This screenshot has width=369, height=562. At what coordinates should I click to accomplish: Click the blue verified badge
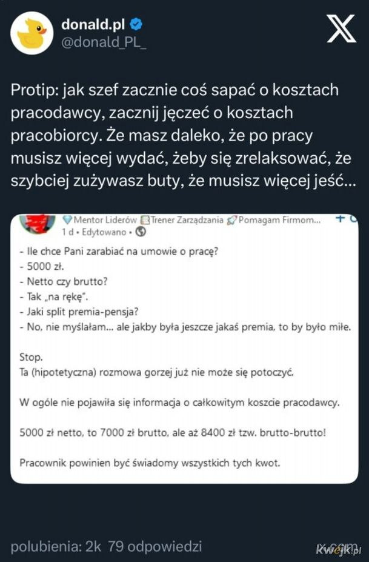138,25
